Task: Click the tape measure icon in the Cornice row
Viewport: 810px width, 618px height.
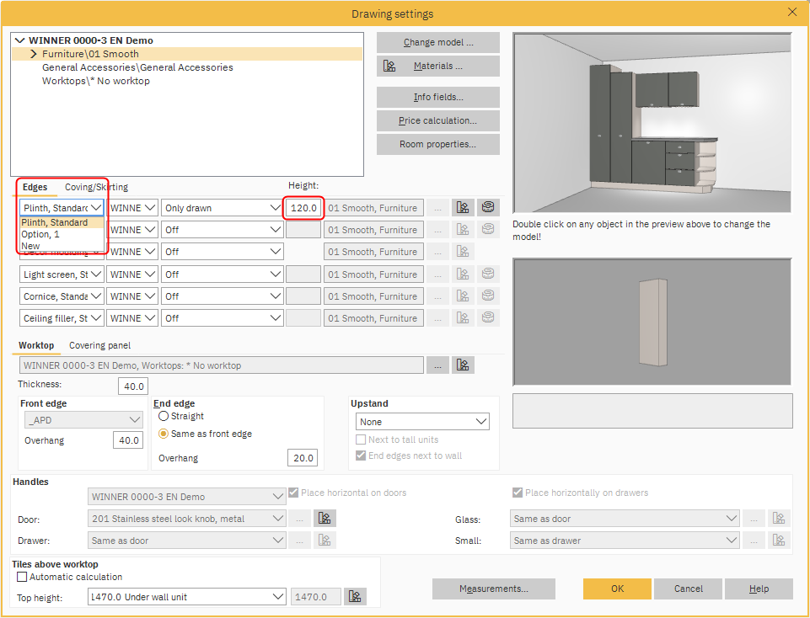Action: pyautogui.click(x=486, y=296)
